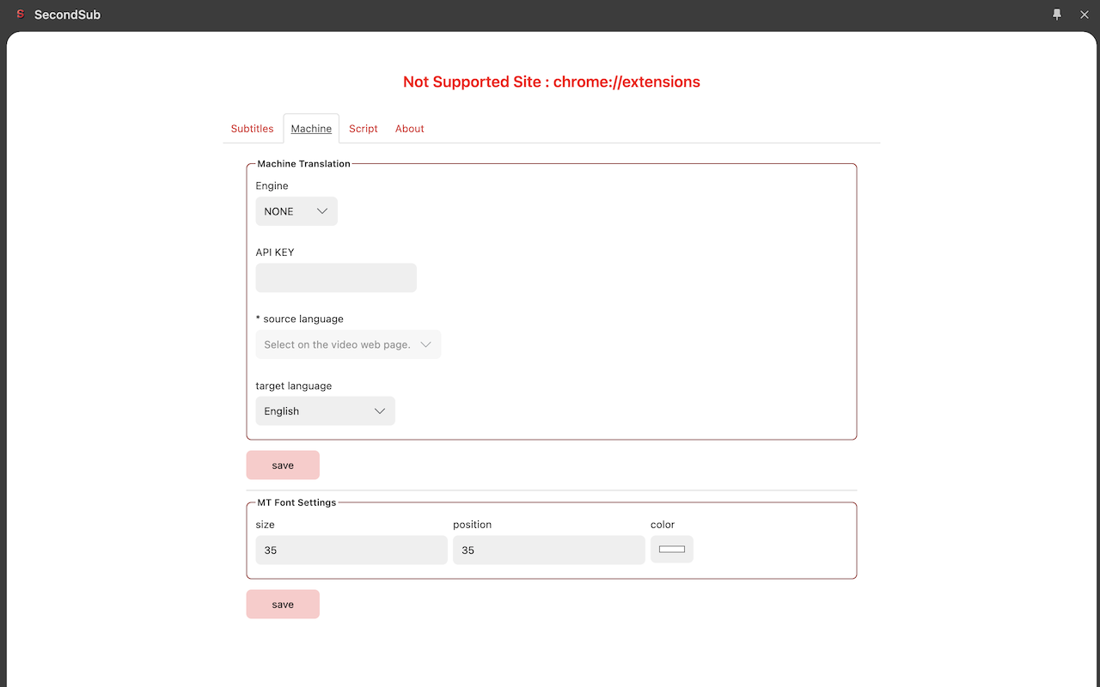Image resolution: width=1100 pixels, height=687 pixels.
Task: Click the SecondSub title text
Action: [x=67, y=15]
